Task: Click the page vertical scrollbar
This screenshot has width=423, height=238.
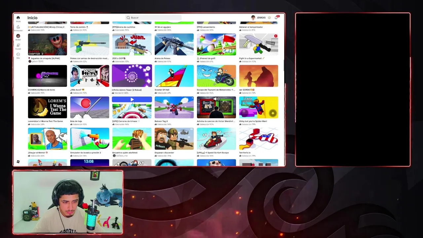Action: point(284,65)
